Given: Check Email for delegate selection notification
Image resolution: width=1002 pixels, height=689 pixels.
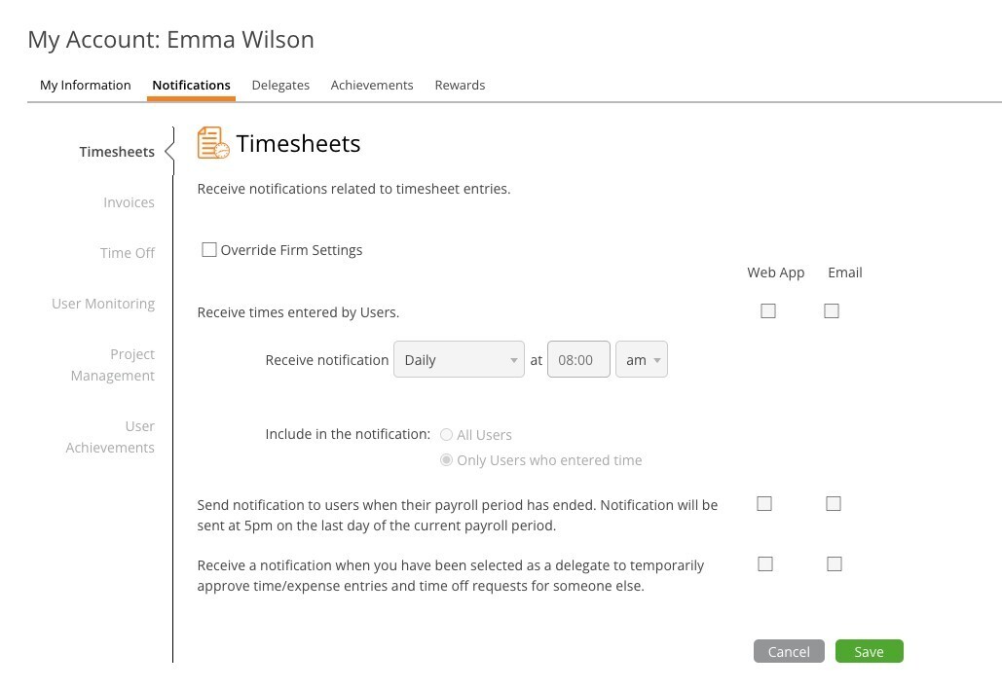Looking at the screenshot, I should 834,563.
